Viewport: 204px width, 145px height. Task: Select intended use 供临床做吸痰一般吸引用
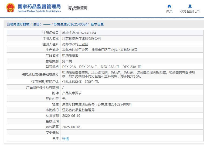coord(81,82)
